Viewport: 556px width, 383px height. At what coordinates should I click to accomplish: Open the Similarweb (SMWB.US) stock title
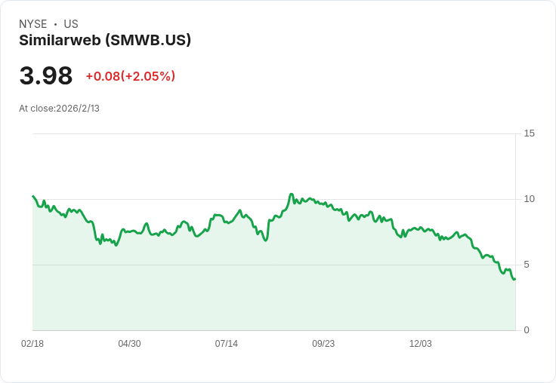pos(105,41)
